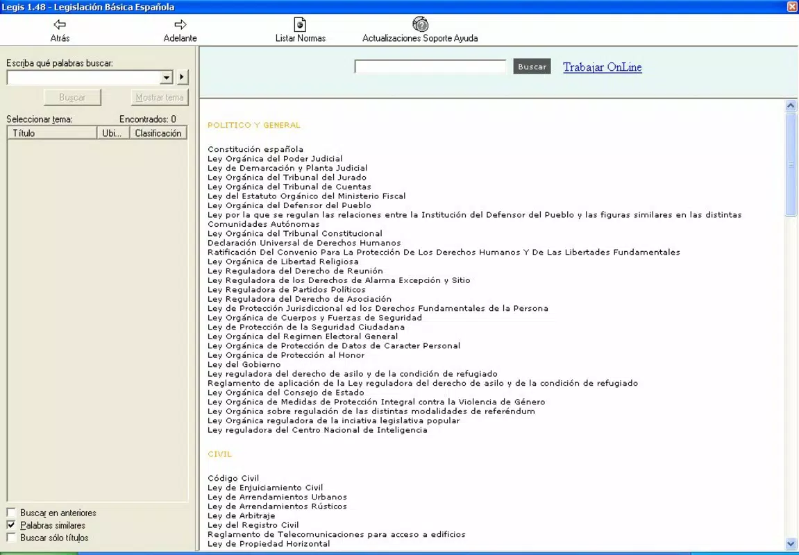Open Ley Orgánica reguladora de la inciativa legislativa popular

click(333, 420)
